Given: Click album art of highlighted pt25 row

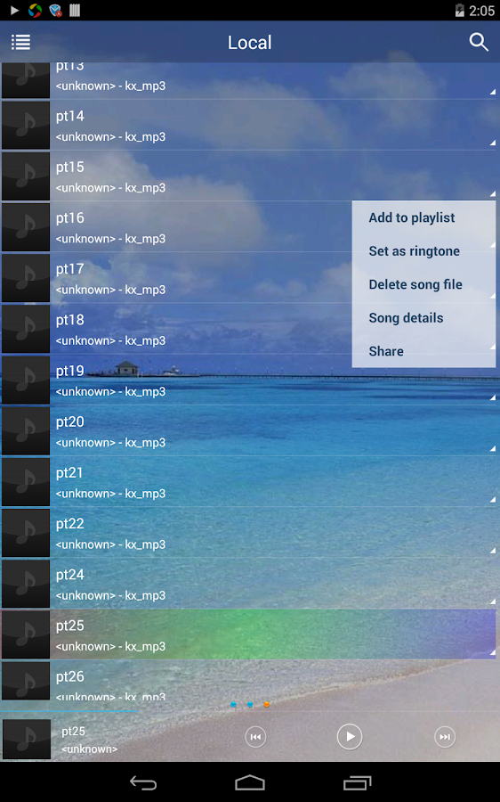Looking at the screenshot, I should 26,634.
